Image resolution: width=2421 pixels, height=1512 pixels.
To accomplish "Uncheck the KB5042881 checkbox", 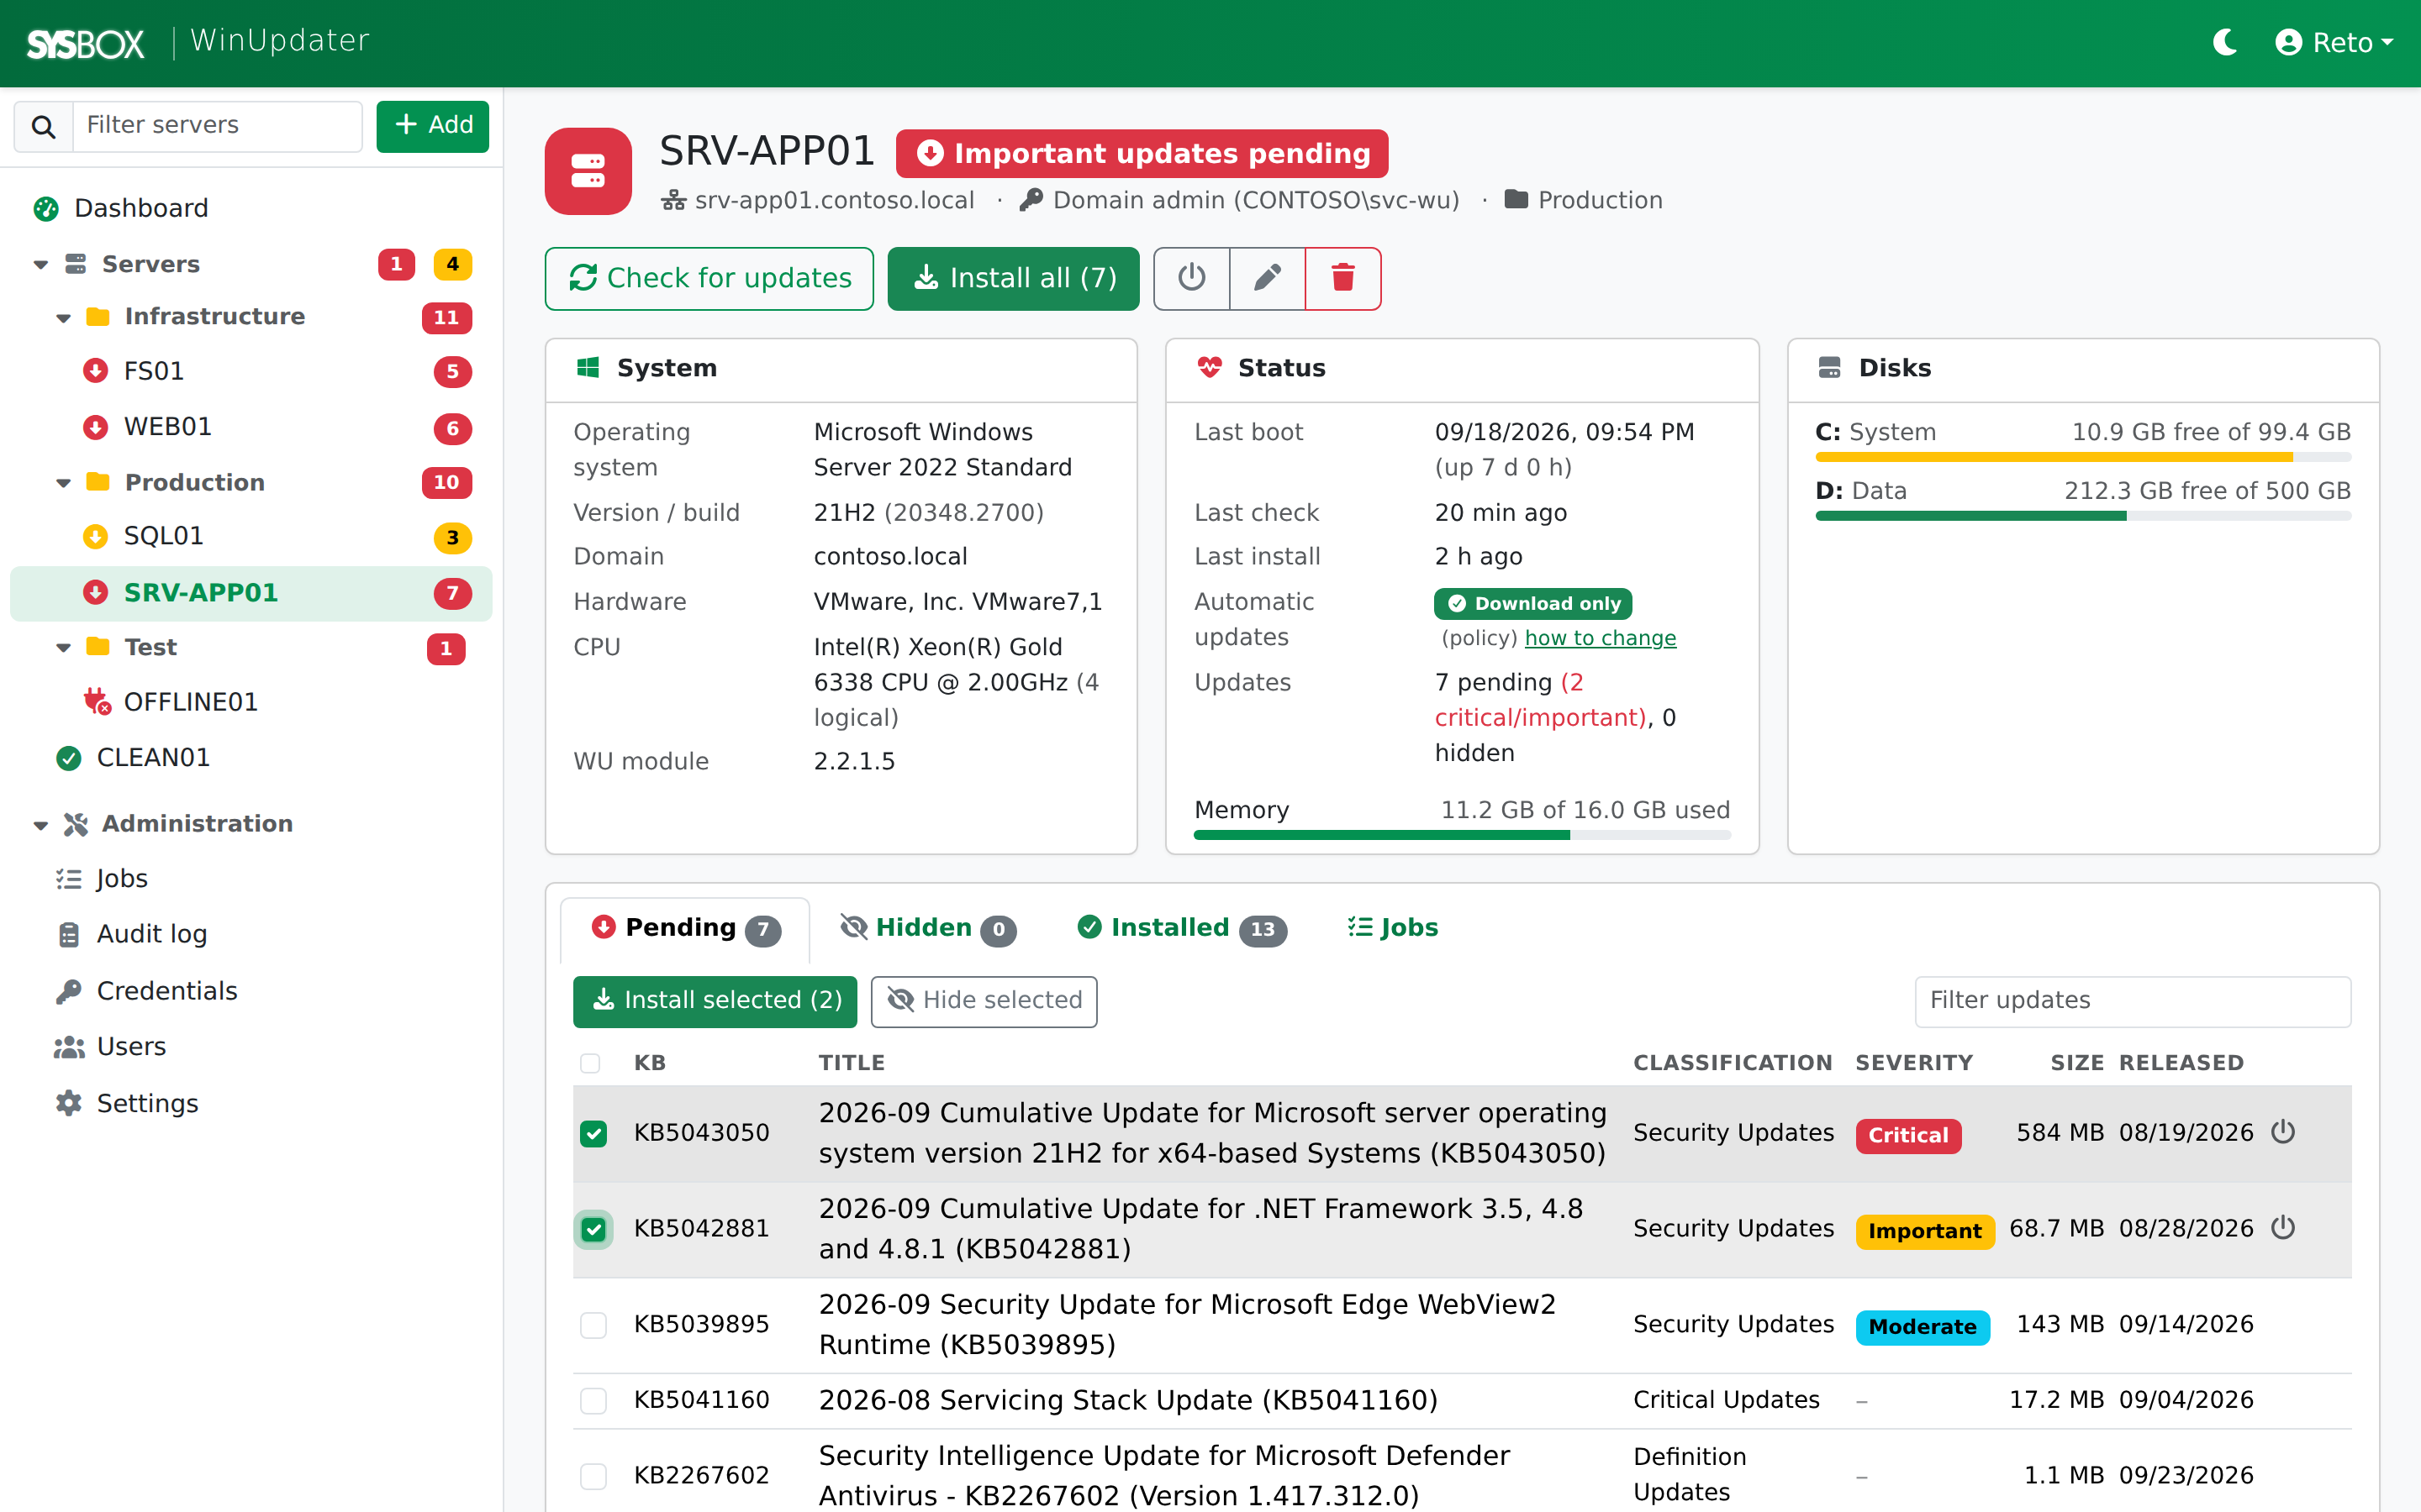I will (594, 1230).
